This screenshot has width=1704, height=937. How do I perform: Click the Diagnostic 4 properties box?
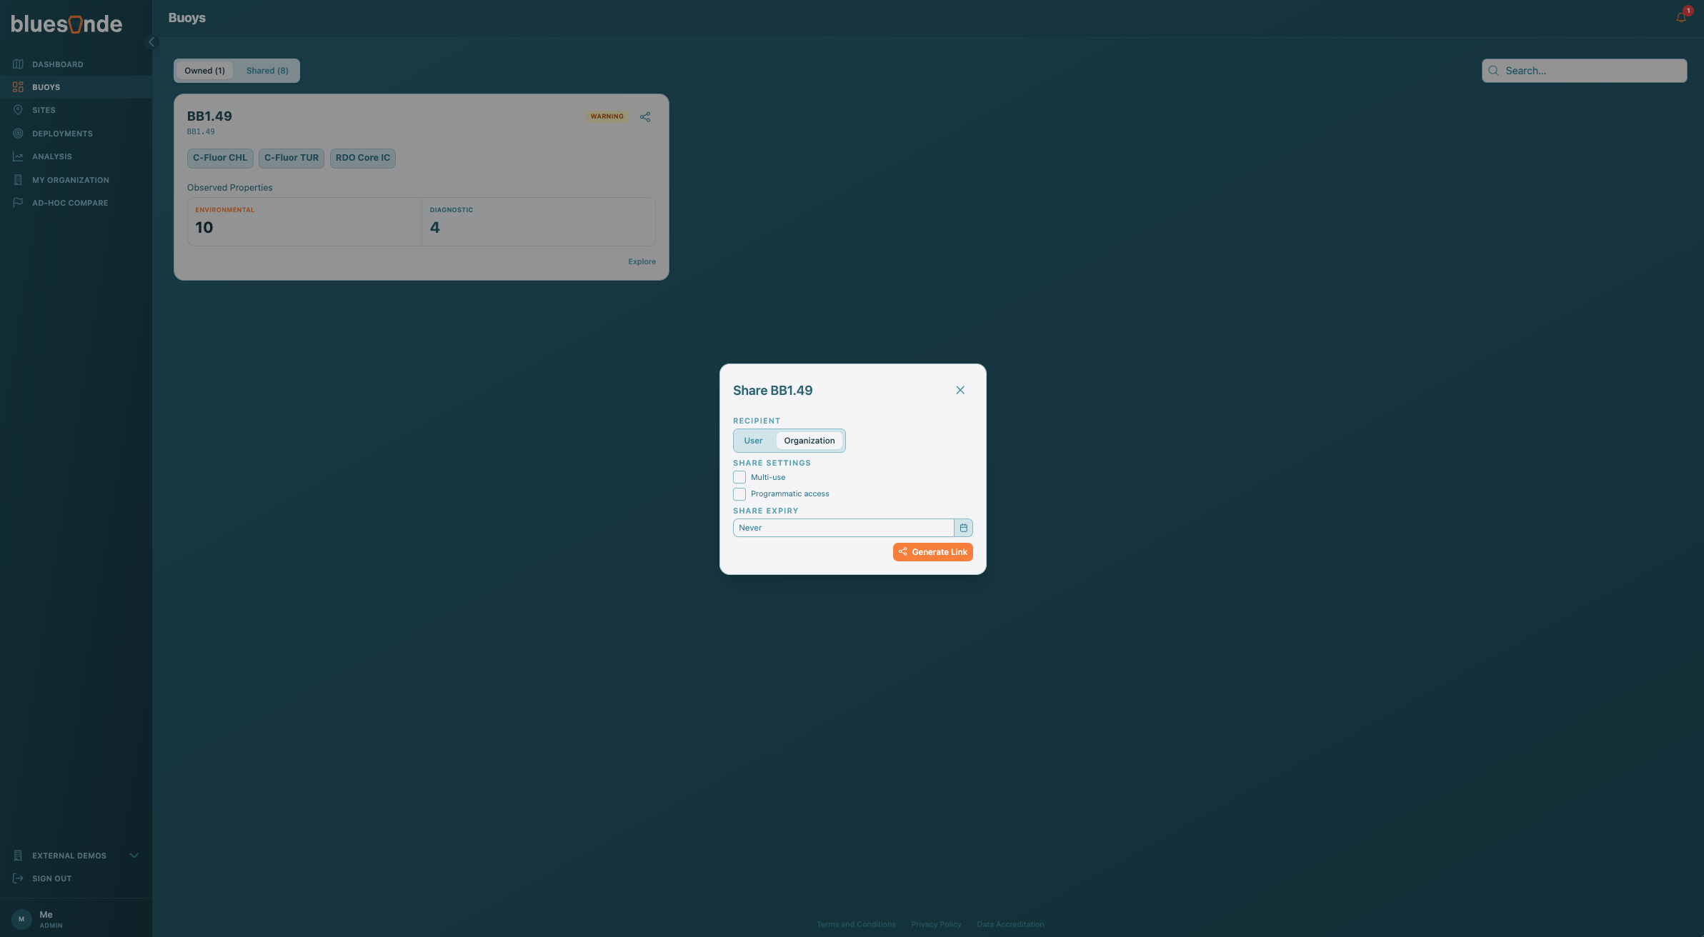[x=539, y=222]
